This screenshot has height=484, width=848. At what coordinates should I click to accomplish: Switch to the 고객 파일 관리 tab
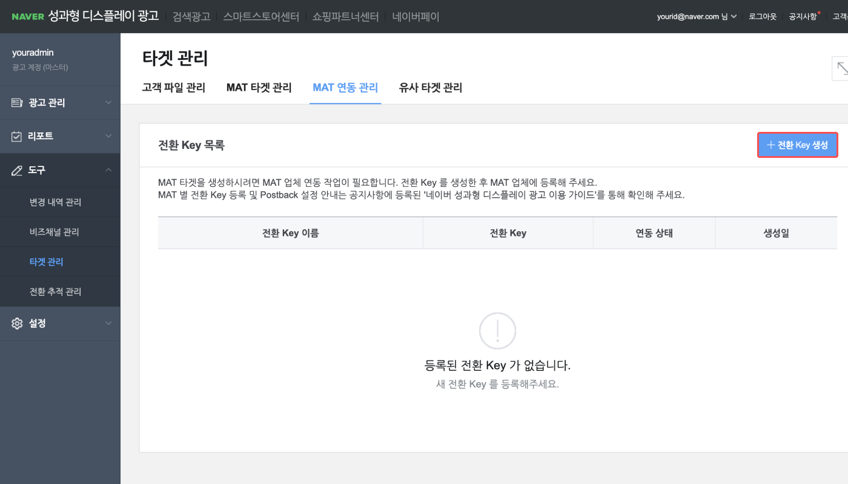click(x=174, y=88)
